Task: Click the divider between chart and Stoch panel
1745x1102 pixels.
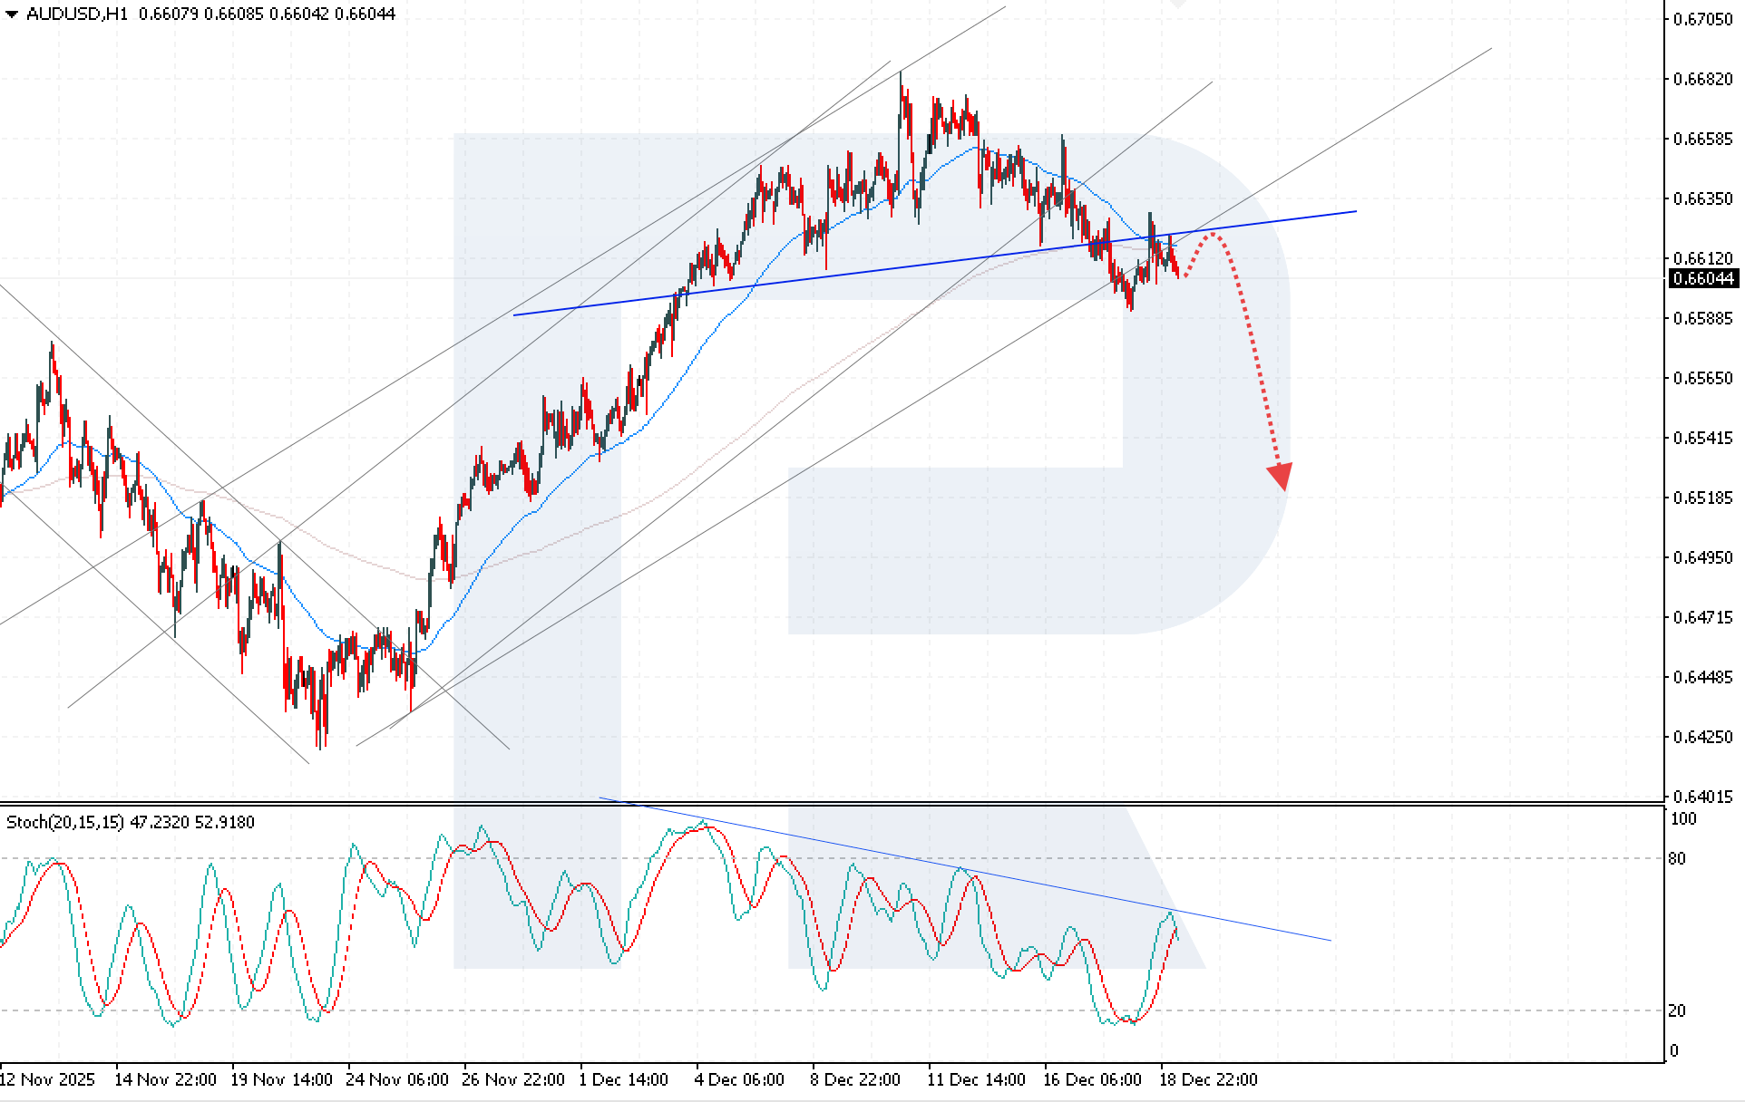Action: (816, 804)
